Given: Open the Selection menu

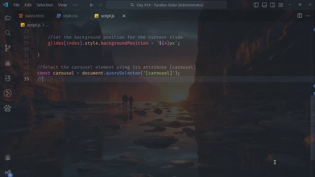Looking at the screenshot, I should pos(45,5).
